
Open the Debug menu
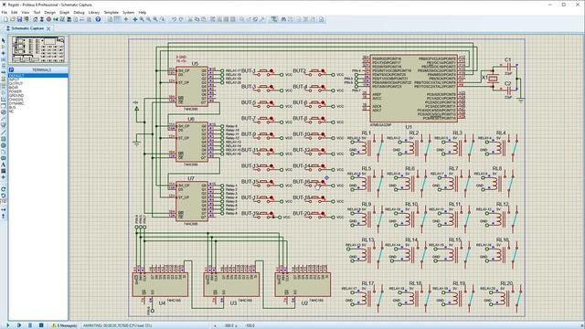tap(79, 12)
